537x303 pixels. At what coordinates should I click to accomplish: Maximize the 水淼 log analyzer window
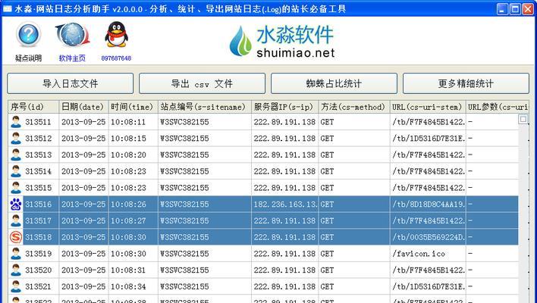515,9
